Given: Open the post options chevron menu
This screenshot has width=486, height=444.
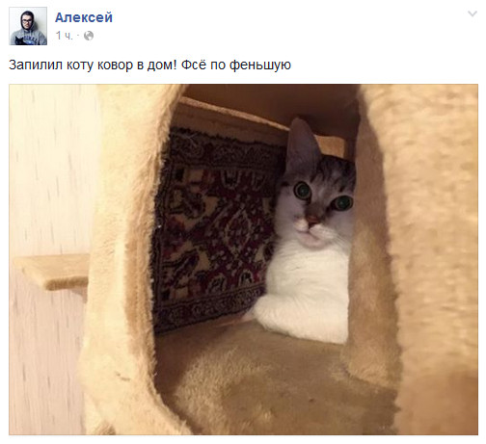Looking at the screenshot, I should (x=472, y=13).
